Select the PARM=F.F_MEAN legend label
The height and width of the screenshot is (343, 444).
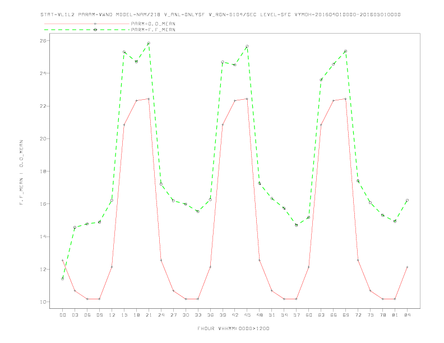click(153, 30)
